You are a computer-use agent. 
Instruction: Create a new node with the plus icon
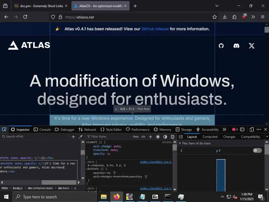coord(73,137)
